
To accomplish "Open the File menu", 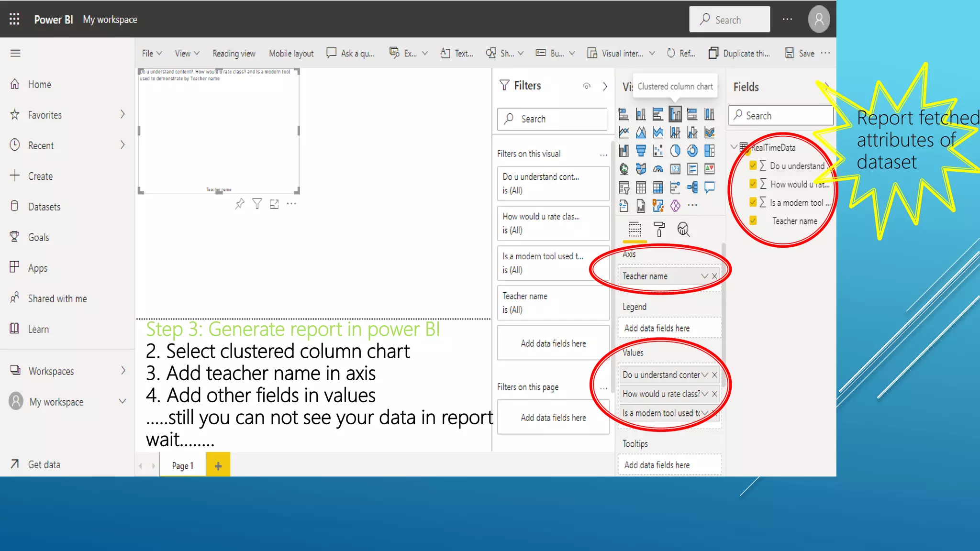I will pyautogui.click(x=151, y=53).
